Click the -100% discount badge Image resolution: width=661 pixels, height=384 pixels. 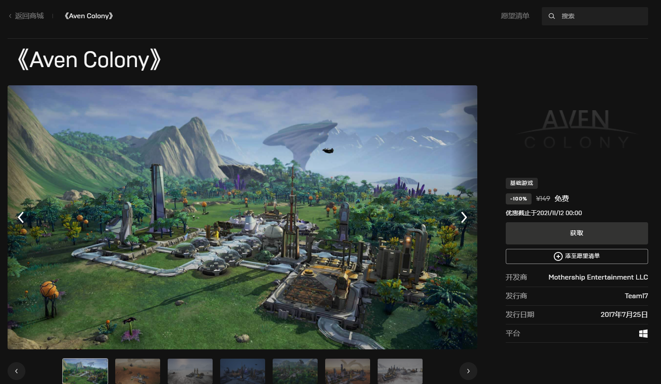click(519, 199)
